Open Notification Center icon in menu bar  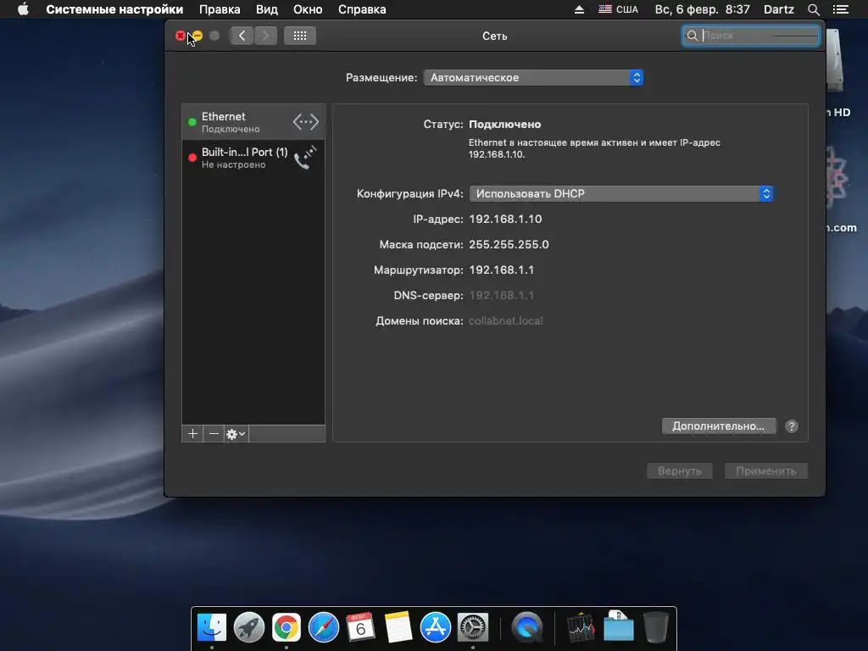[x=840, y=9]
